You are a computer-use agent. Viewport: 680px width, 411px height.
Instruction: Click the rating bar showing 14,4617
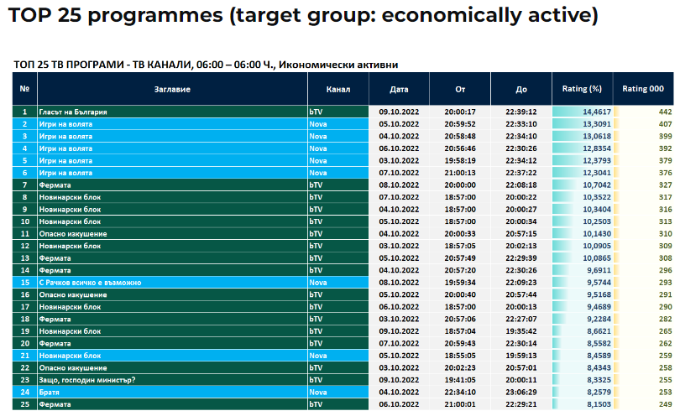click(x=582, y=112)
